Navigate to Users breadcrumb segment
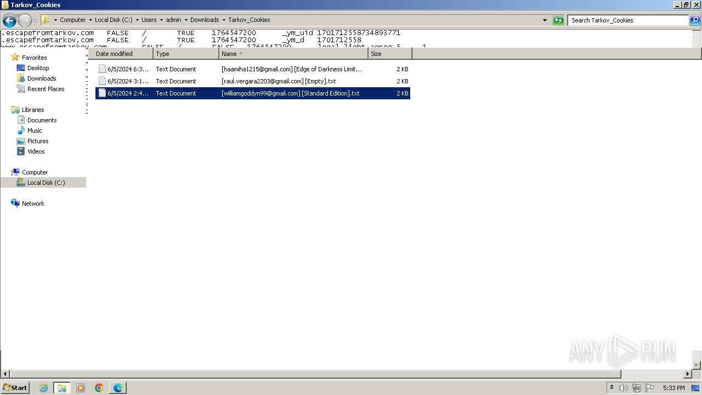 (149, 20)
